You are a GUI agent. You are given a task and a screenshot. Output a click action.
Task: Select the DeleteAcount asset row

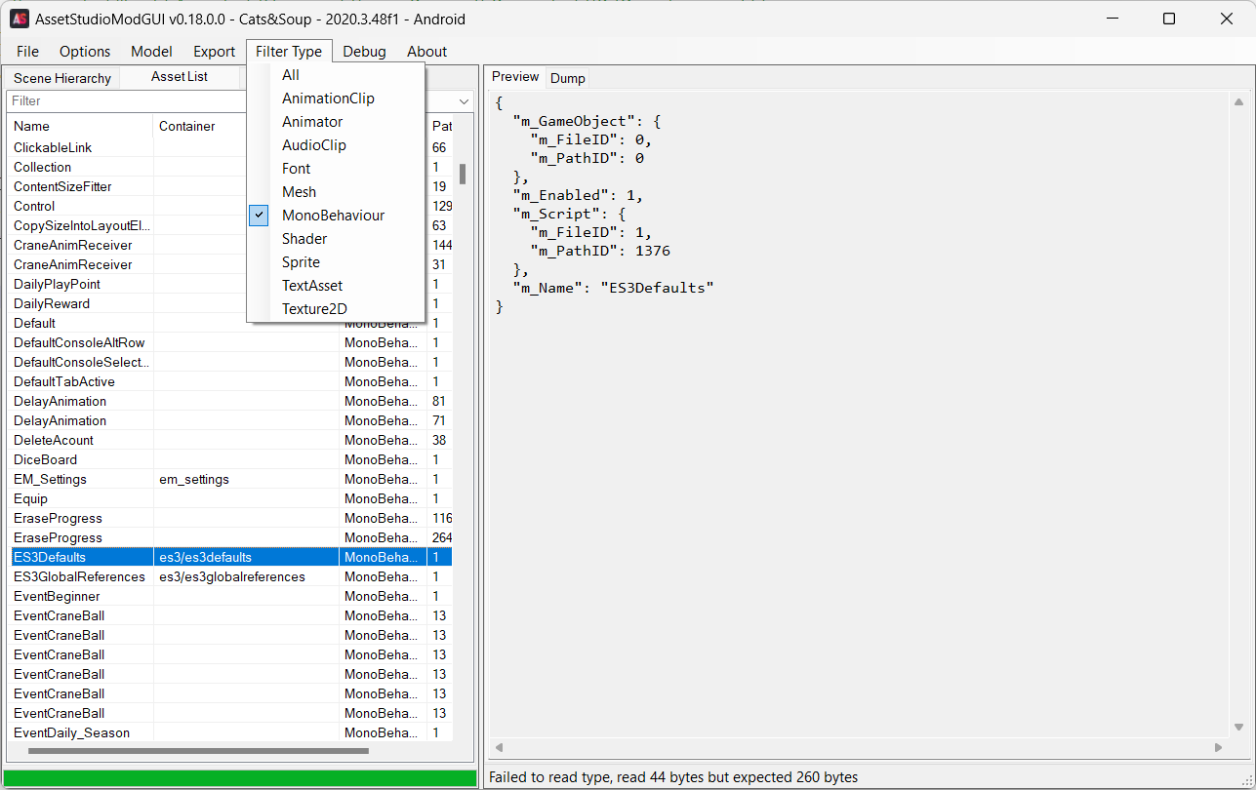[229, 440]
